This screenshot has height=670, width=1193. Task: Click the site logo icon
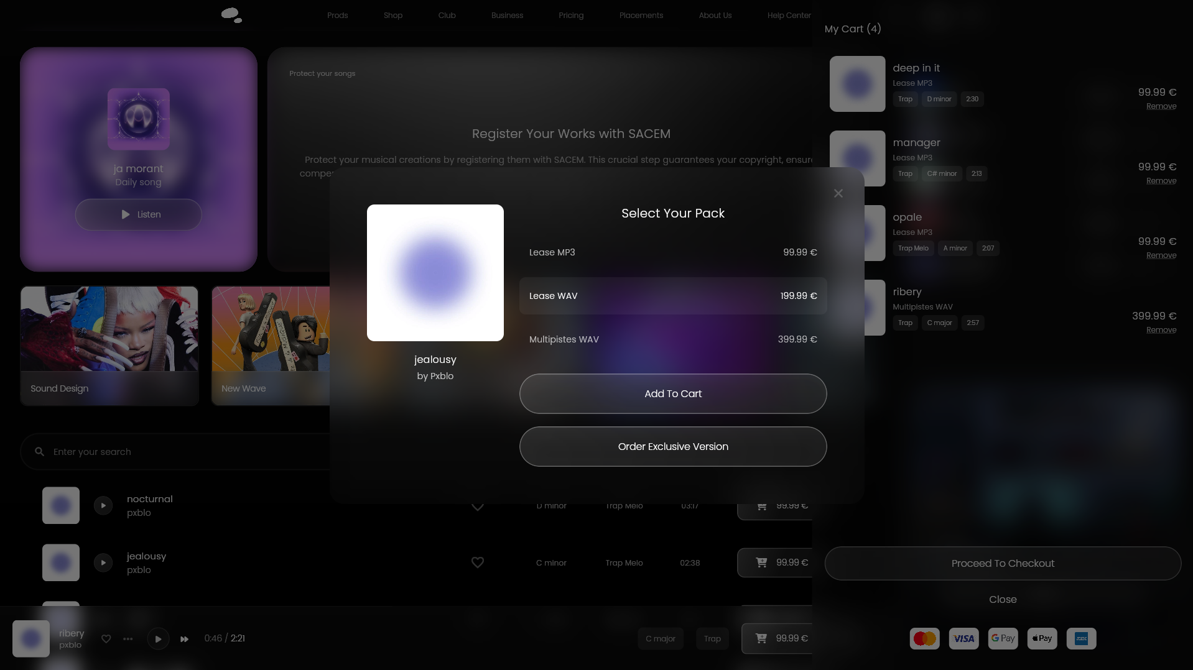[231, 15]
